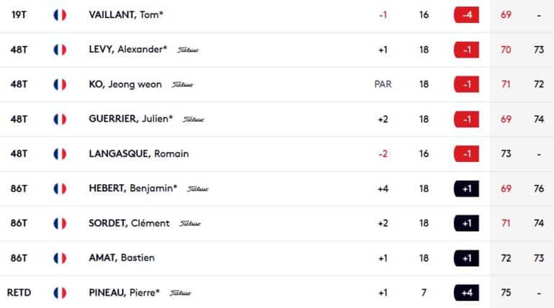Click the Titleist logo next to SORDET, Clément
Screen dimensions: 554x308
click(x=190, y=224)
